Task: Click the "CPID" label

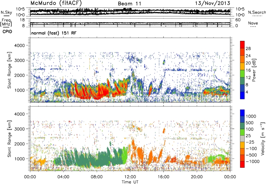Action: pyautogui.click(x=7, y=32)
